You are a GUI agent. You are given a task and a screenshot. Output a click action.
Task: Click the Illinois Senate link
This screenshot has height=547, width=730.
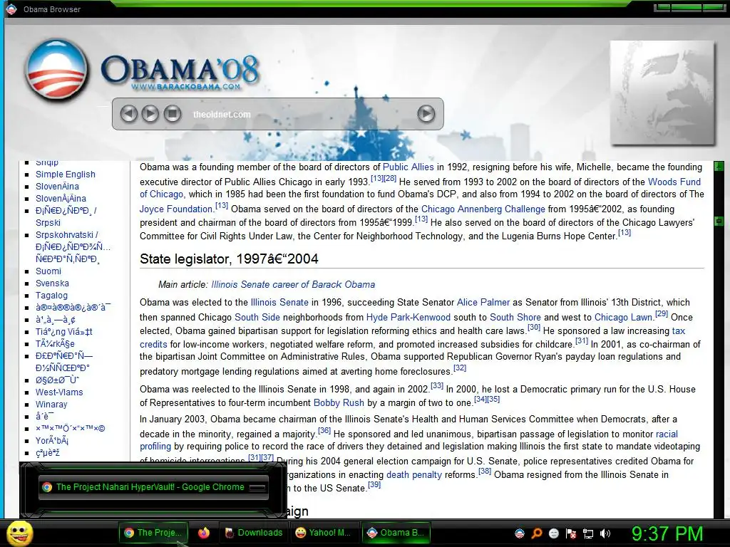279,302
